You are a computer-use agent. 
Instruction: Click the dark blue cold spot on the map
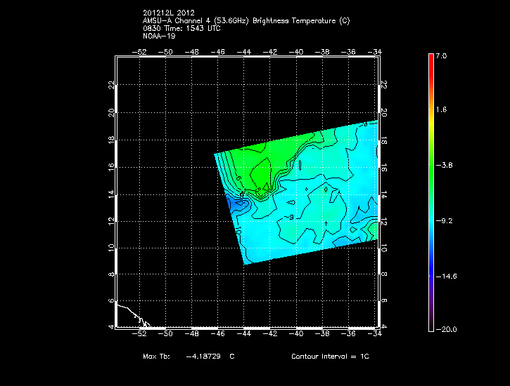pos(240,202)
